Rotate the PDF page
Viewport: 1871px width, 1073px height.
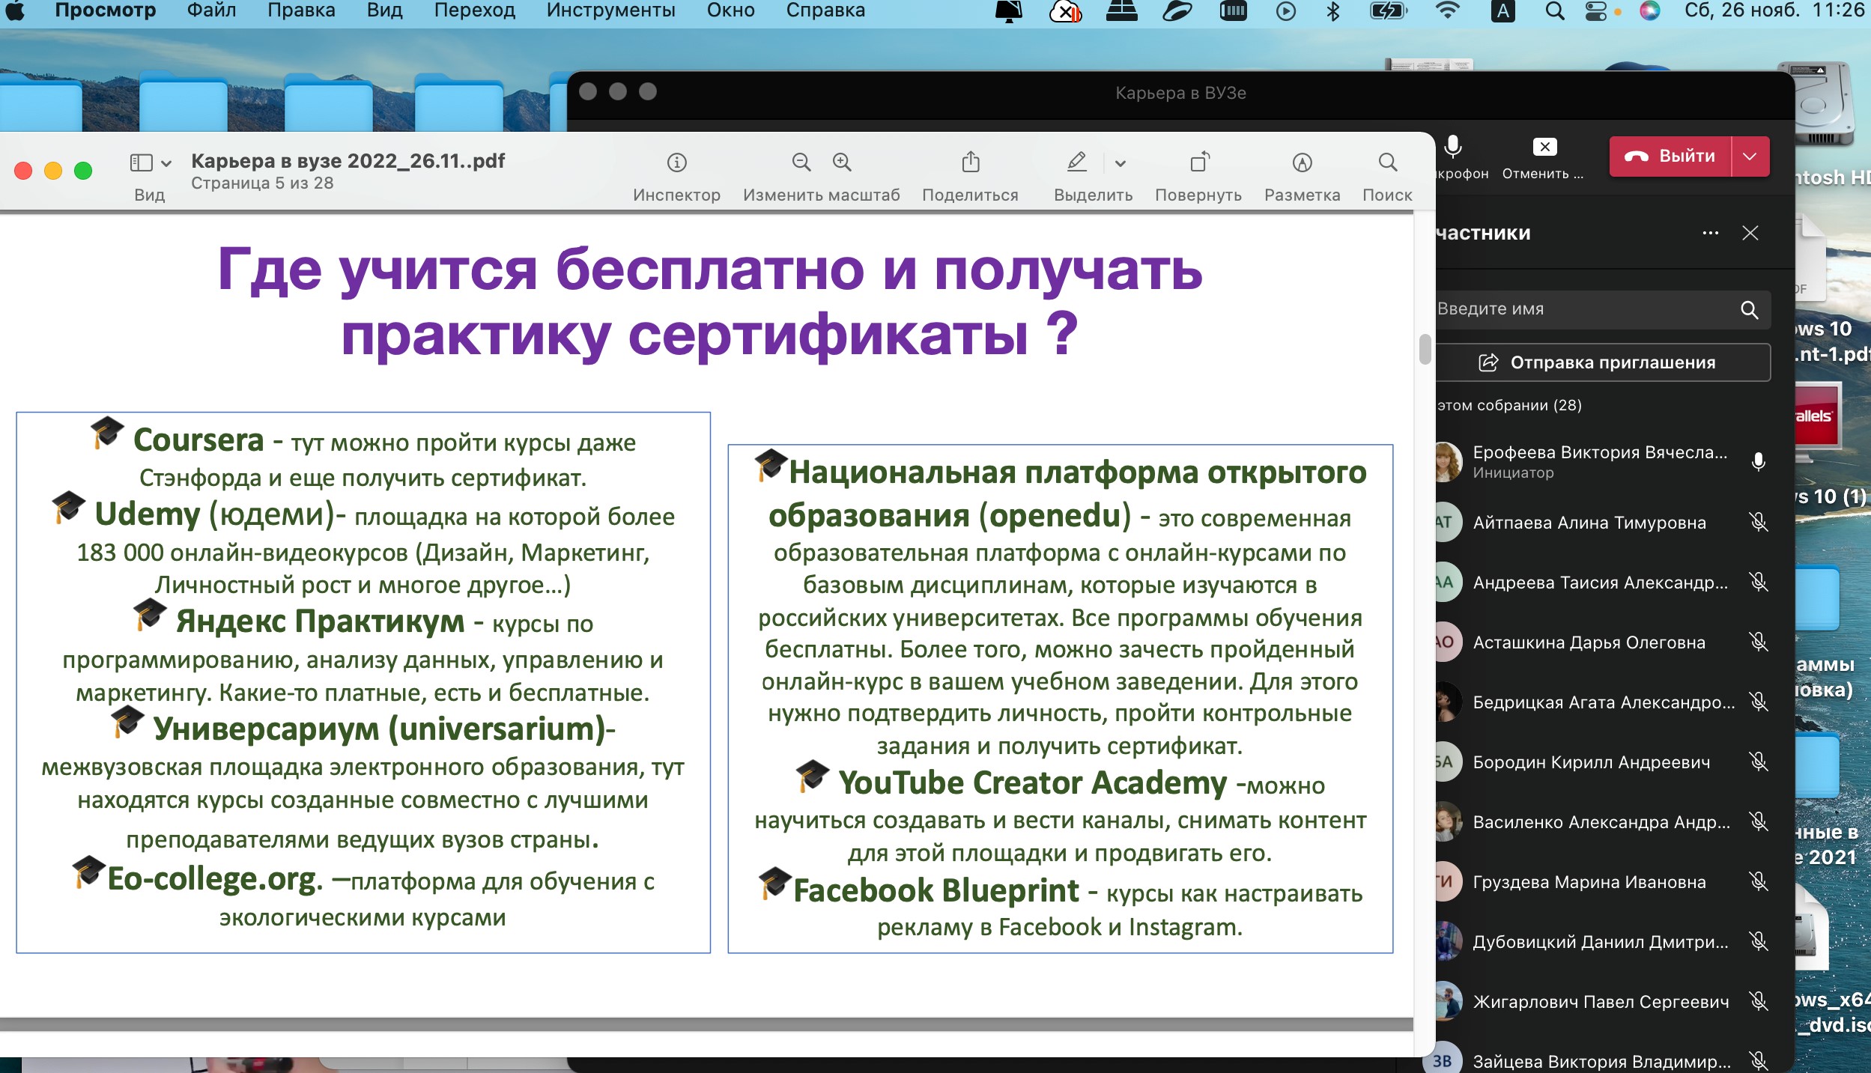pos(1200,162)
